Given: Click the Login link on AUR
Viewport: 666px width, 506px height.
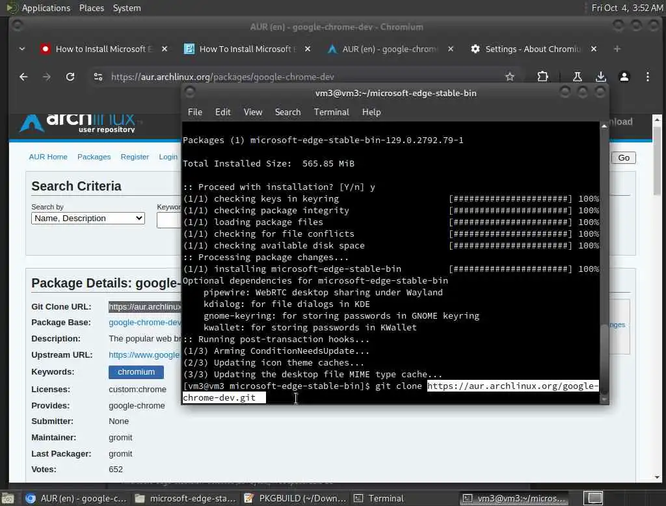Looking at the screenshot, I should pos(168,157).
